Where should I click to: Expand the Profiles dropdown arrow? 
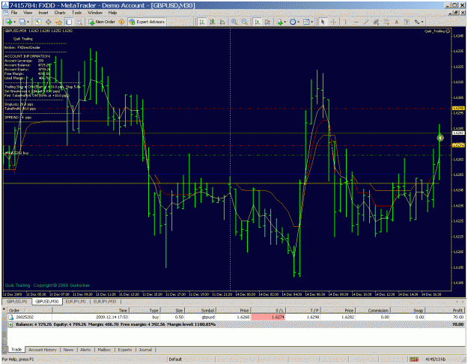click(x=28, y=22)
